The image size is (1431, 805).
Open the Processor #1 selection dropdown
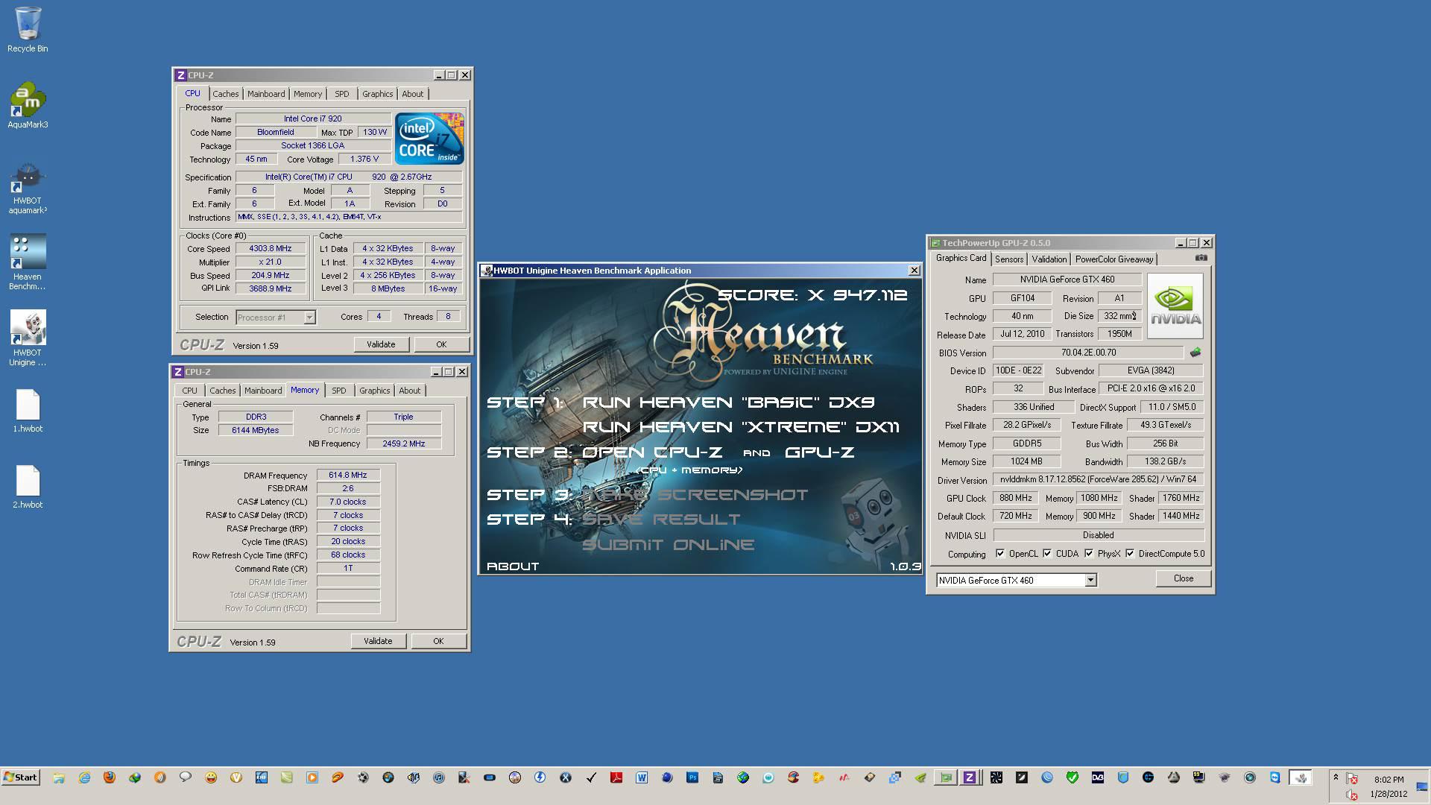(x=309, y=318)
